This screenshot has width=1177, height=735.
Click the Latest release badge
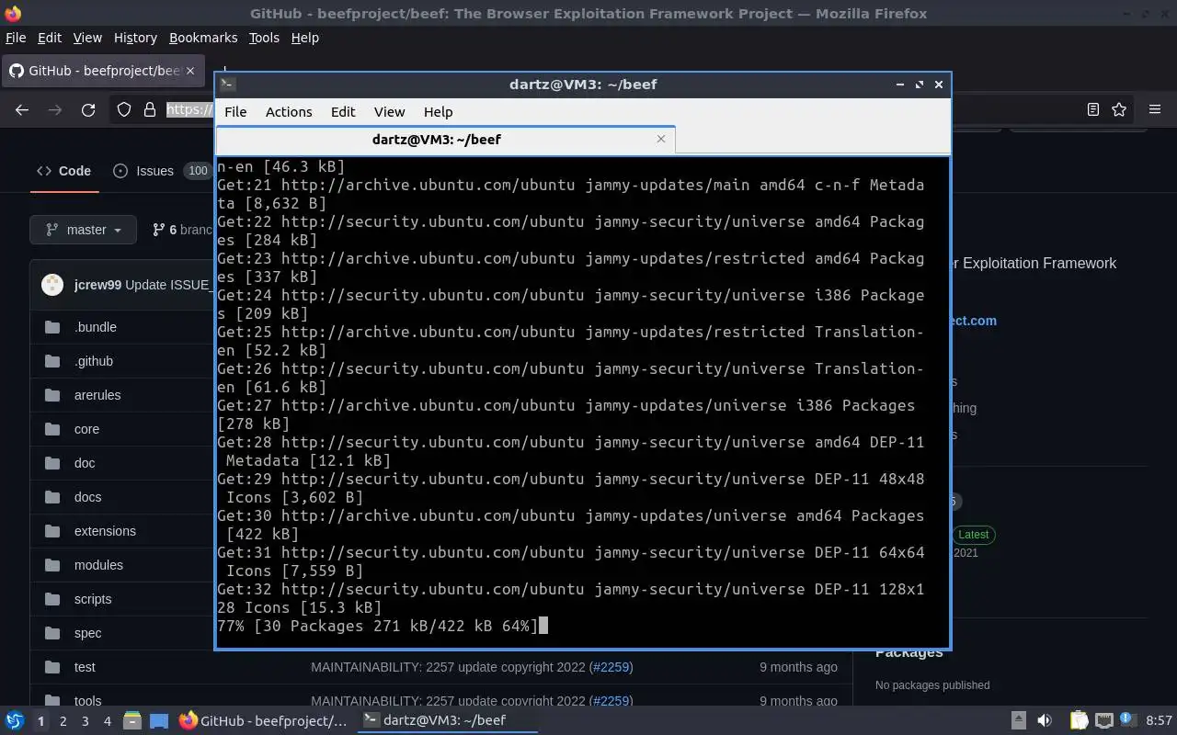(973, 535)
